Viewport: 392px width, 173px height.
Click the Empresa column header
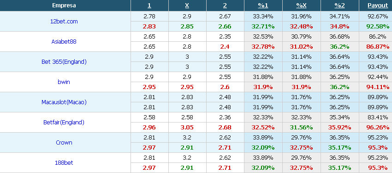(64, 6)
